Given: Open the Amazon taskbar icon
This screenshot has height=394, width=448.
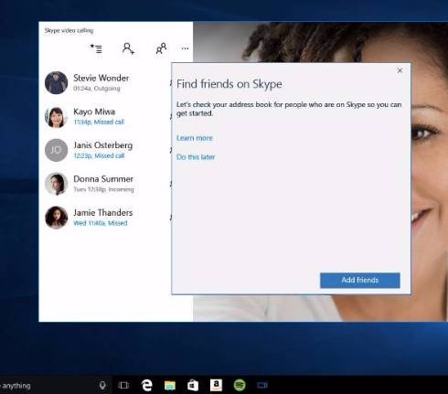Looking at the screenshot, I should tap(216, 385).
